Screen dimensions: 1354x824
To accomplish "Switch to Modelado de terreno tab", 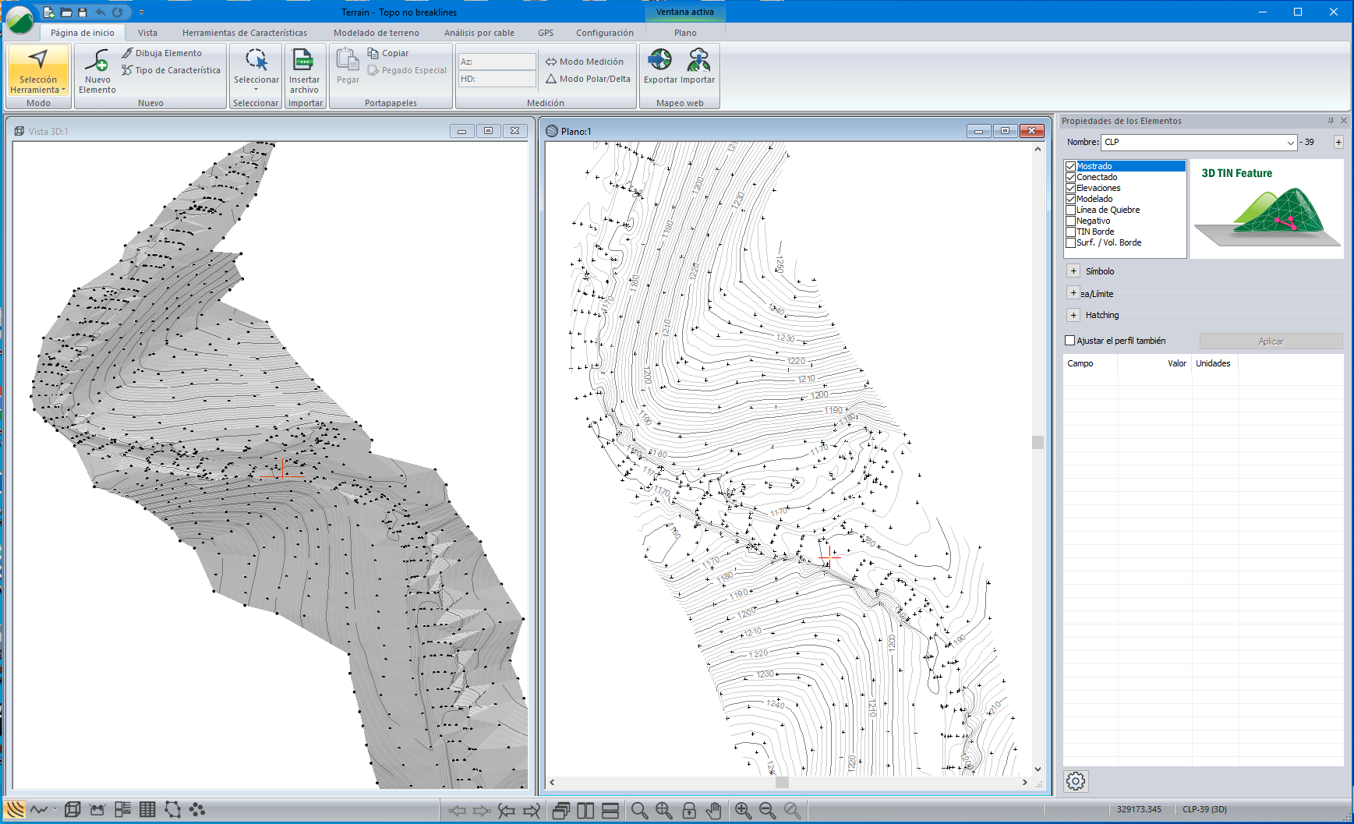I will coord(376,33).
